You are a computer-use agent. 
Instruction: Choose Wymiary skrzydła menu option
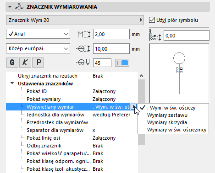[173, 122]
